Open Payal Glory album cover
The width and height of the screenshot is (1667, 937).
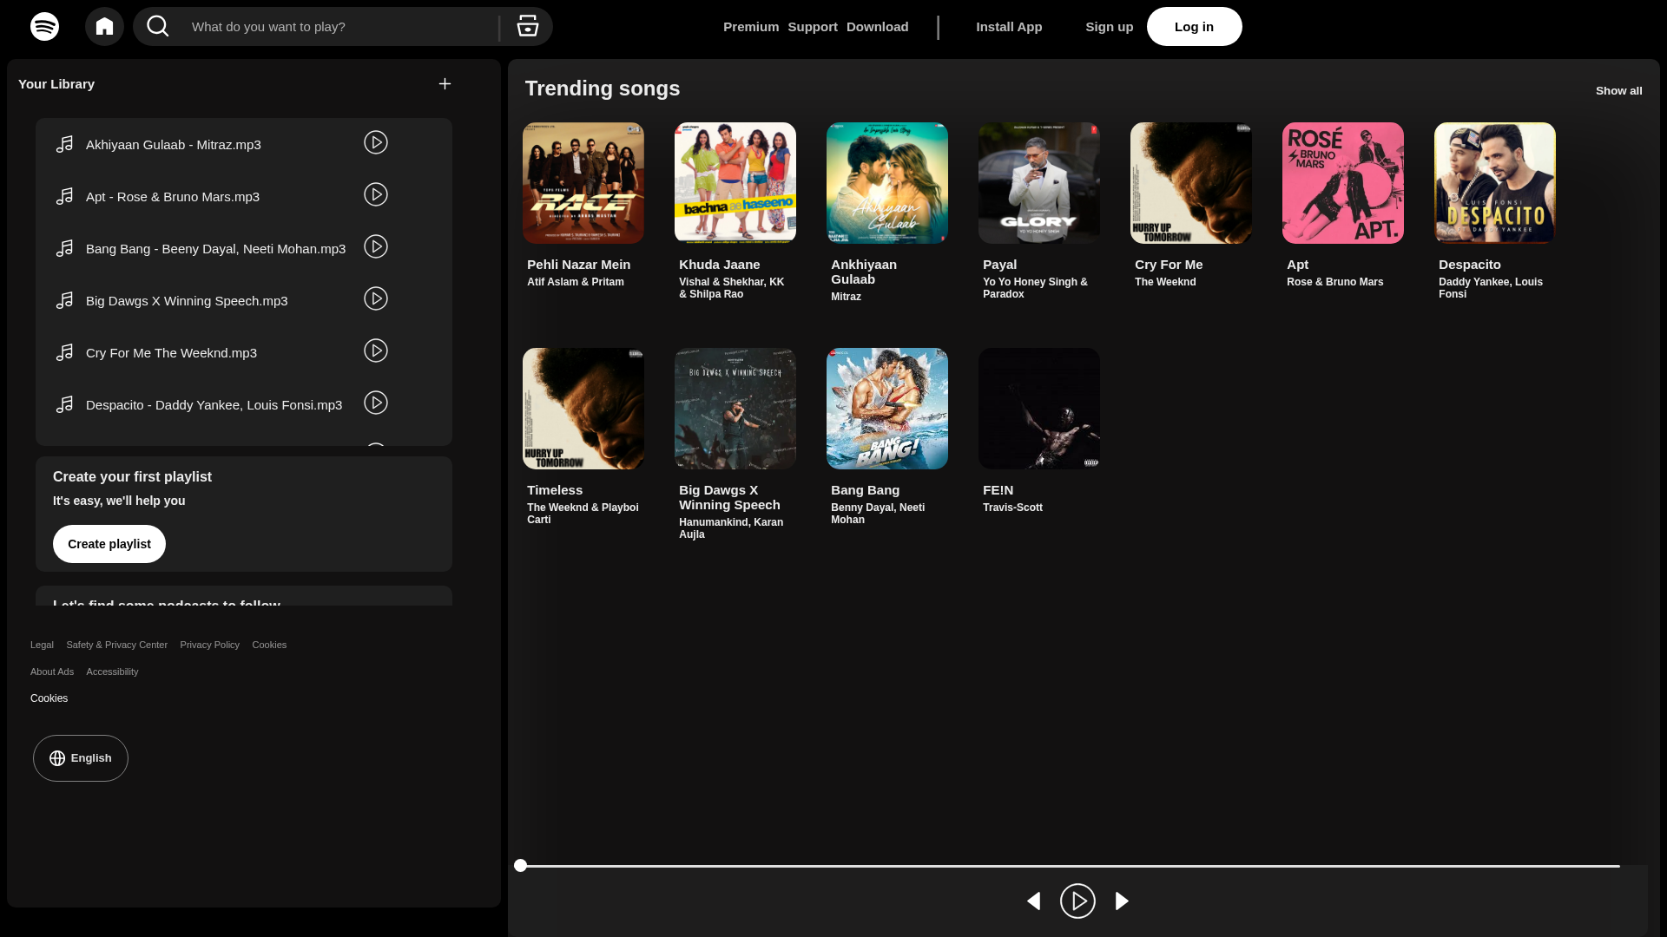1039,183
